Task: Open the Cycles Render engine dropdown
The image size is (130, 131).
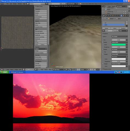Action: [72, 4]
